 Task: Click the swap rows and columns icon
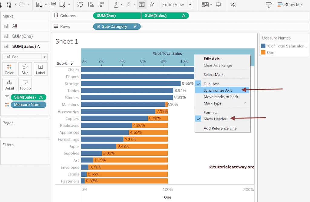80,5
